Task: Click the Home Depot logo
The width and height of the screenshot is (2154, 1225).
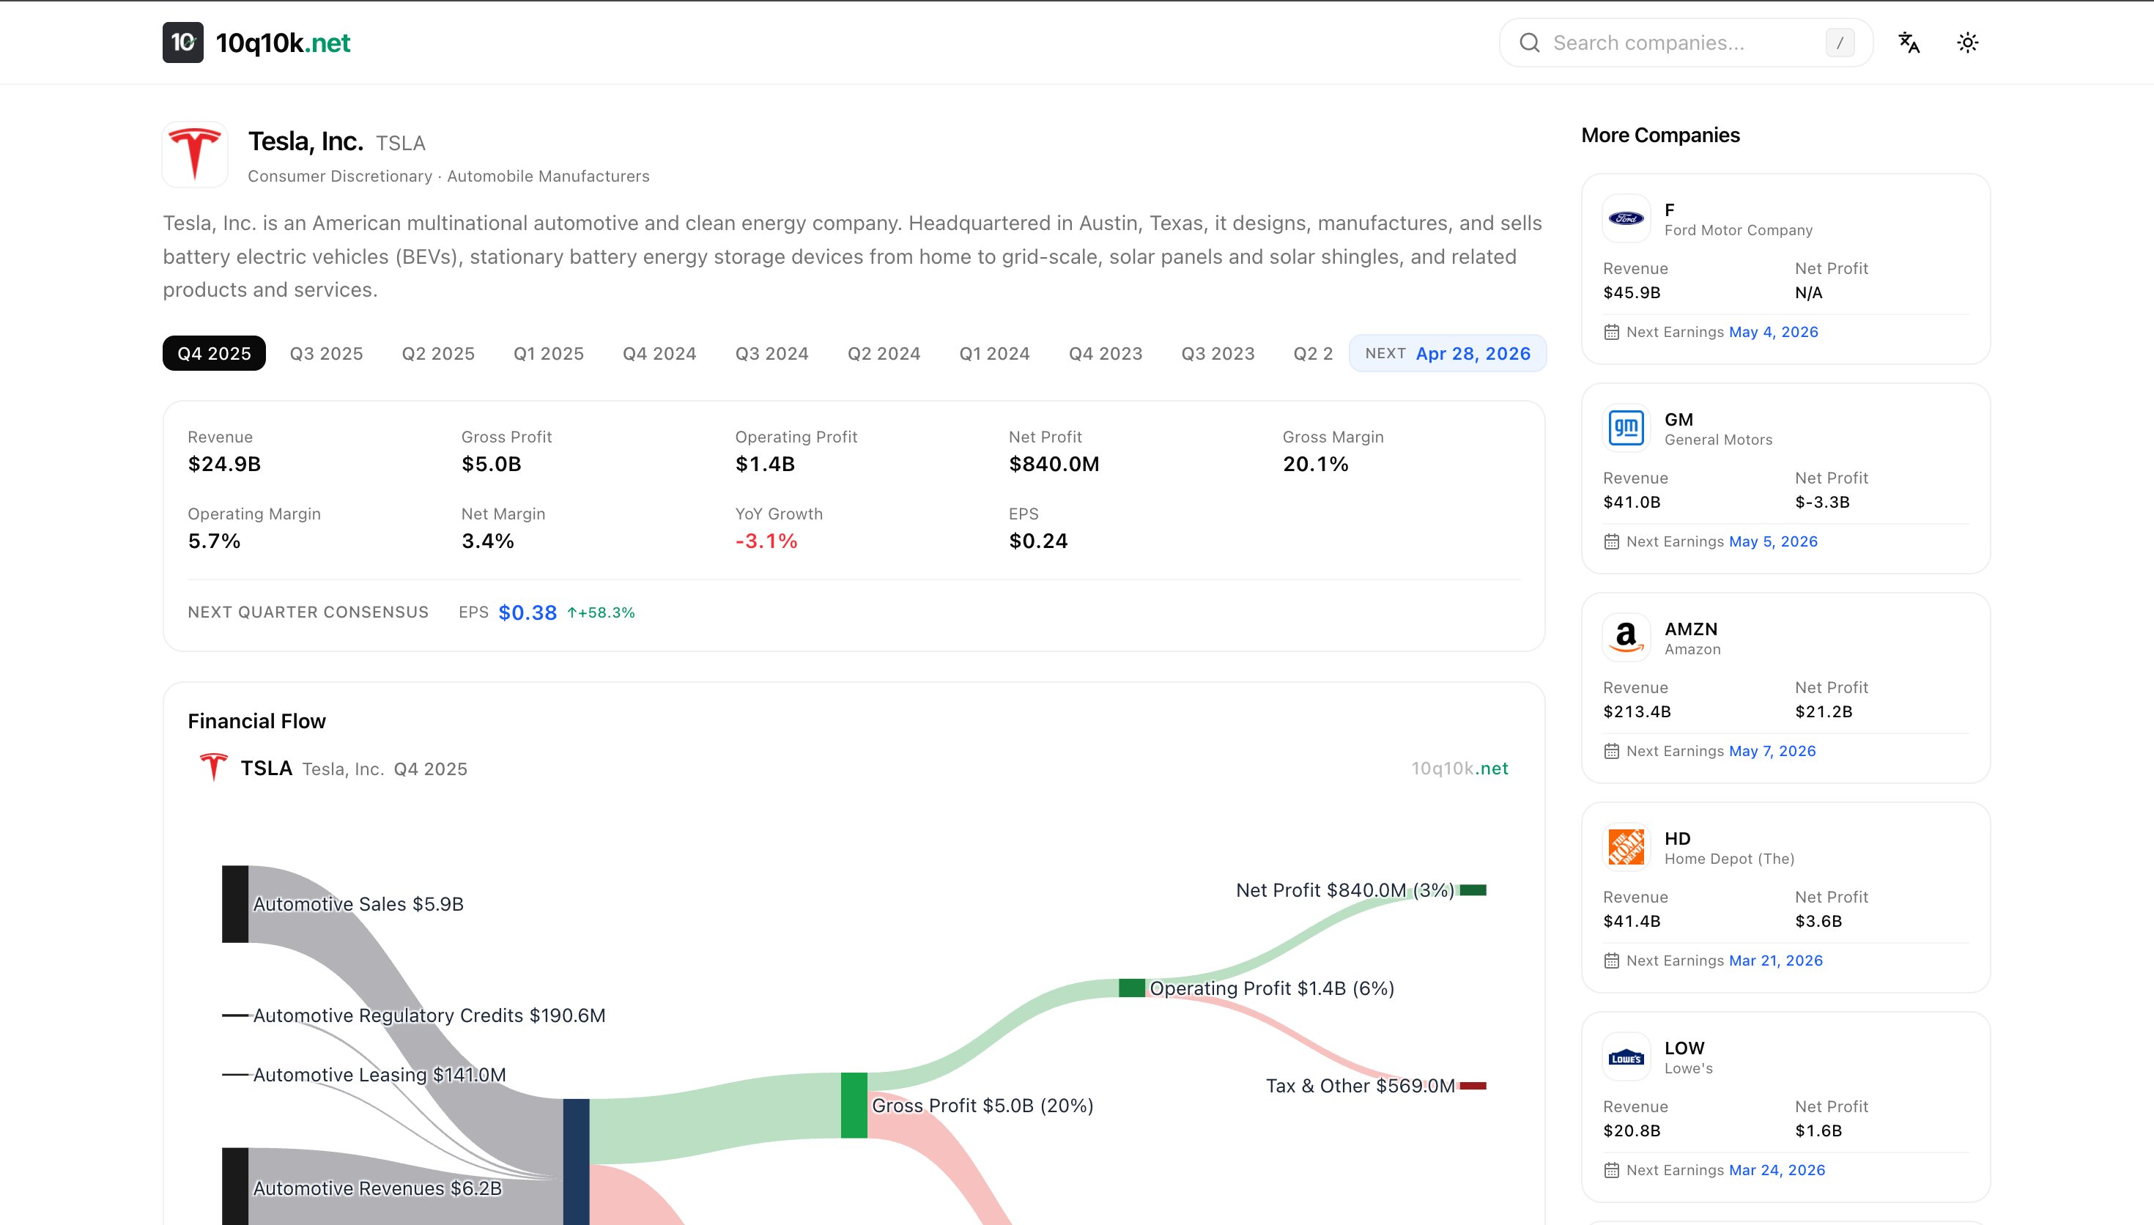Action: tap(1626, 846)
